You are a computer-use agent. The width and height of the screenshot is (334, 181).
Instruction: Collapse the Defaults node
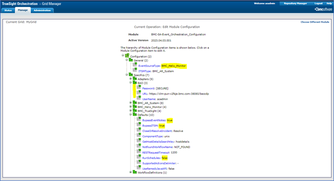(130, 115)
